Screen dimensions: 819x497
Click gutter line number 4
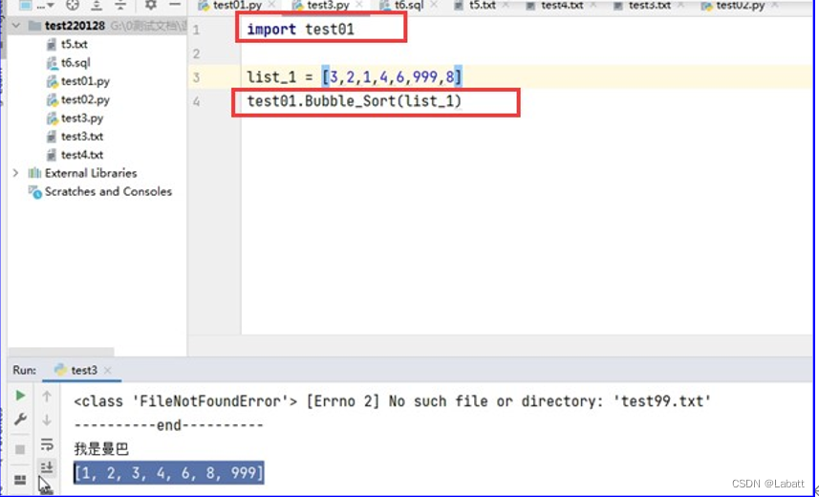196,101
